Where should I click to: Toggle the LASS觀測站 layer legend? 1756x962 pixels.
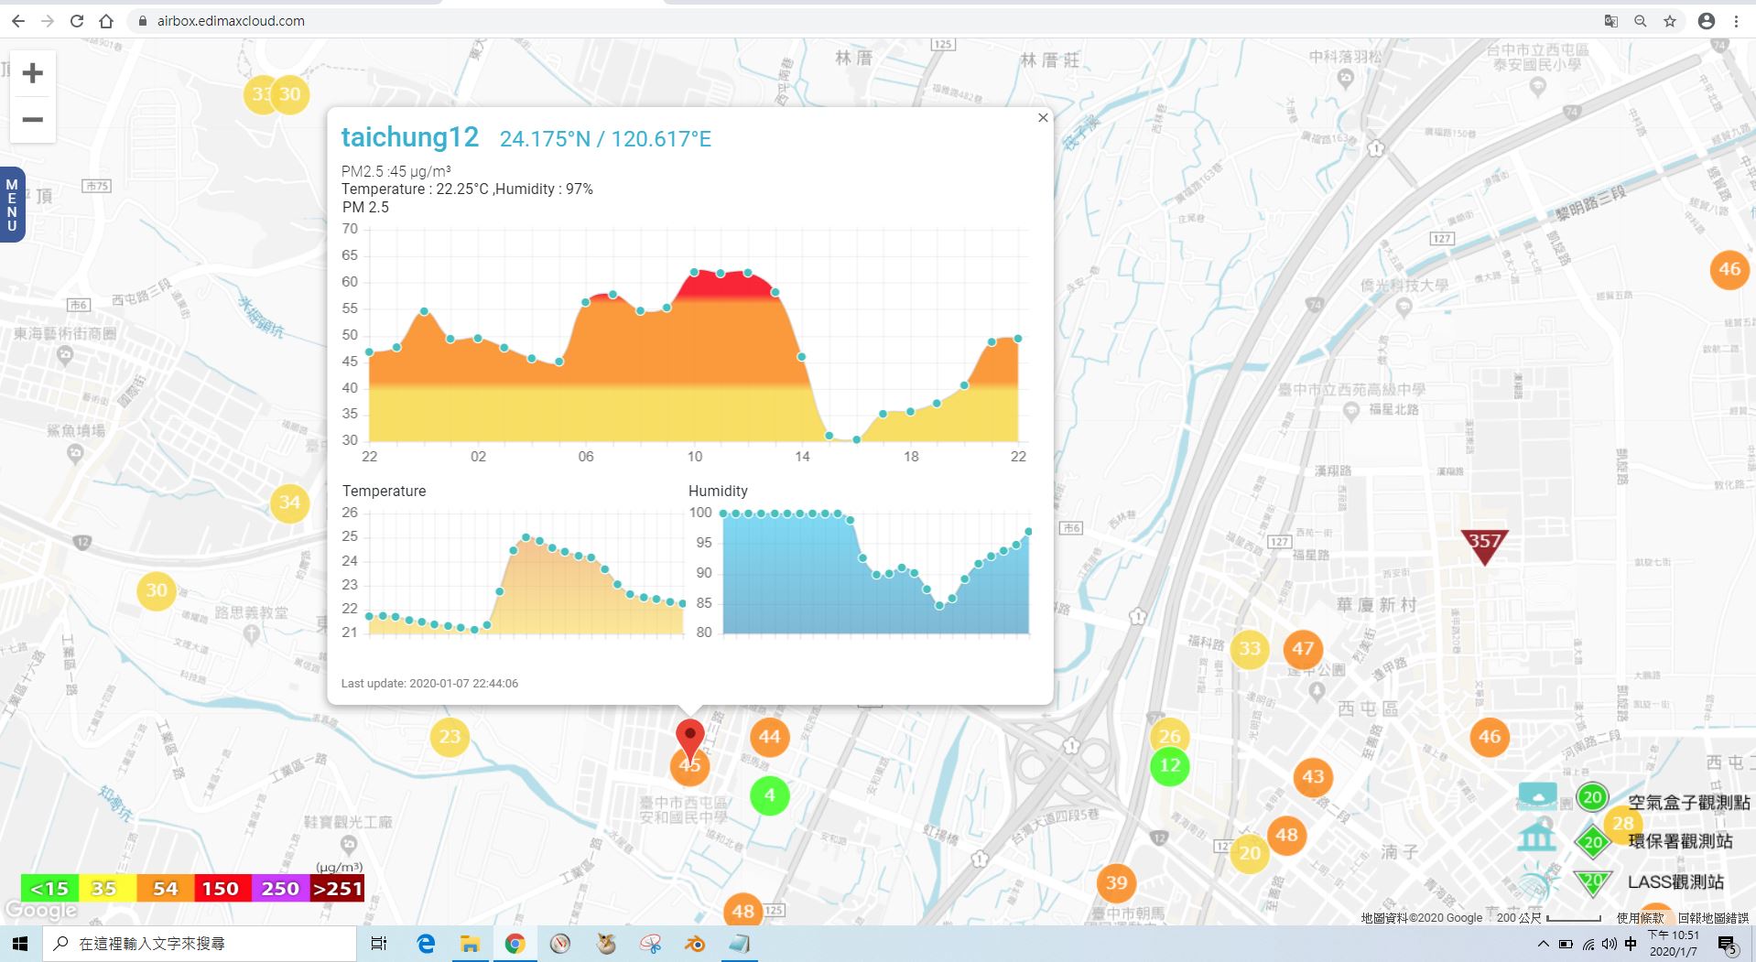[x=1675, y=881]
